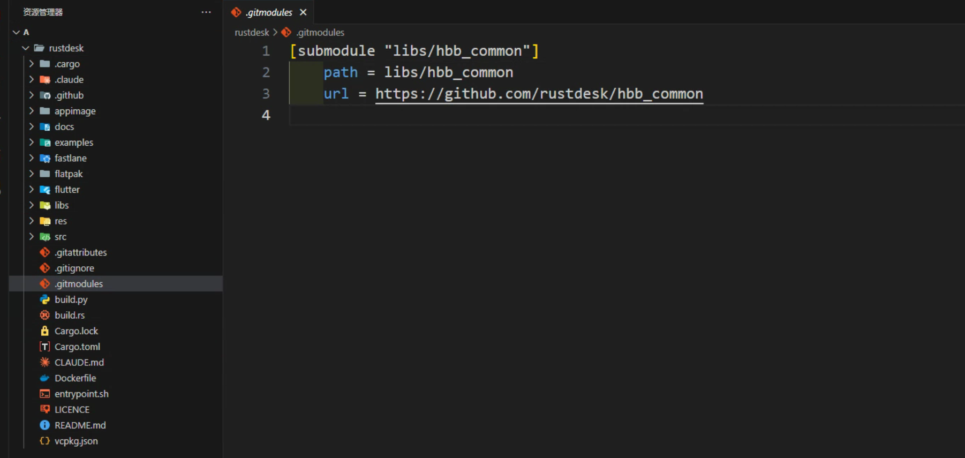The width and height of the screenshot is (965, 458).
Task: Switch to the .gitmodules editor tab
Action: pyautogui.click(x=269, y=12)
